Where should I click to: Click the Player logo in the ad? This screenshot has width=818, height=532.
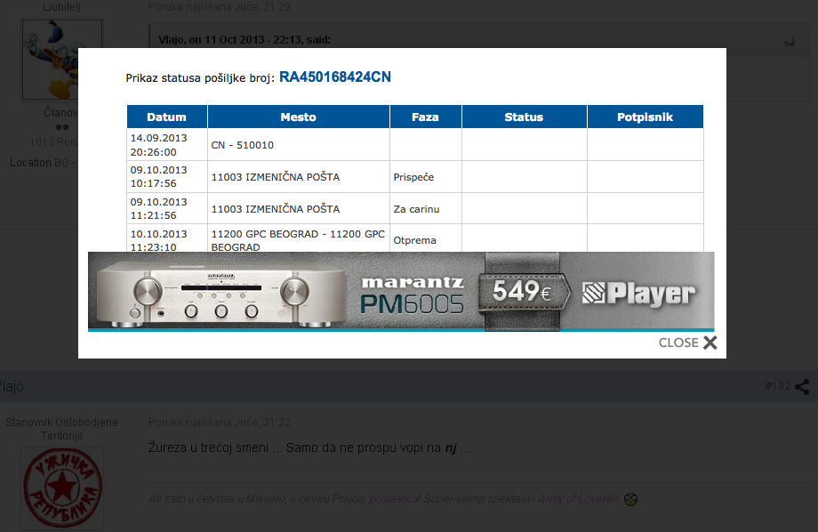(x=638, y=294)
